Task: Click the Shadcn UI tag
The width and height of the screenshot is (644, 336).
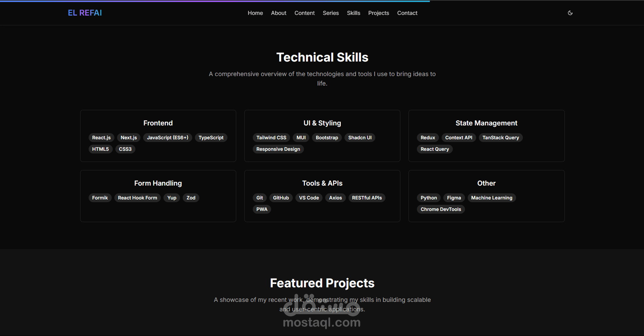Action: click(x=360, y=138)
